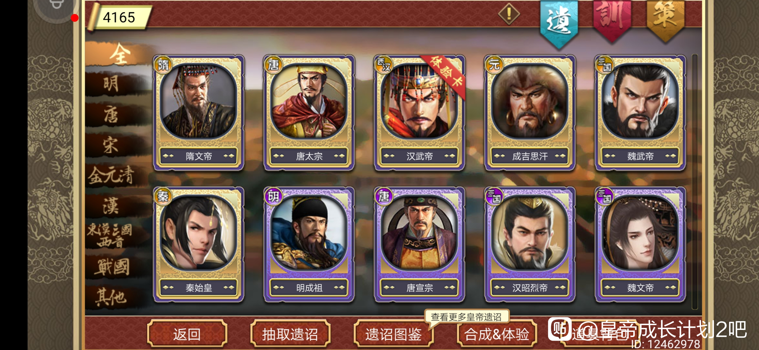Switch to the 明 dynasty tab
Screen dimensions: 759x350
coord(111,84)
